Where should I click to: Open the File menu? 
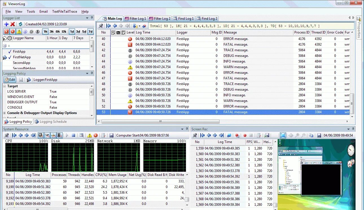pyautogui.click(x=8, y=12)
